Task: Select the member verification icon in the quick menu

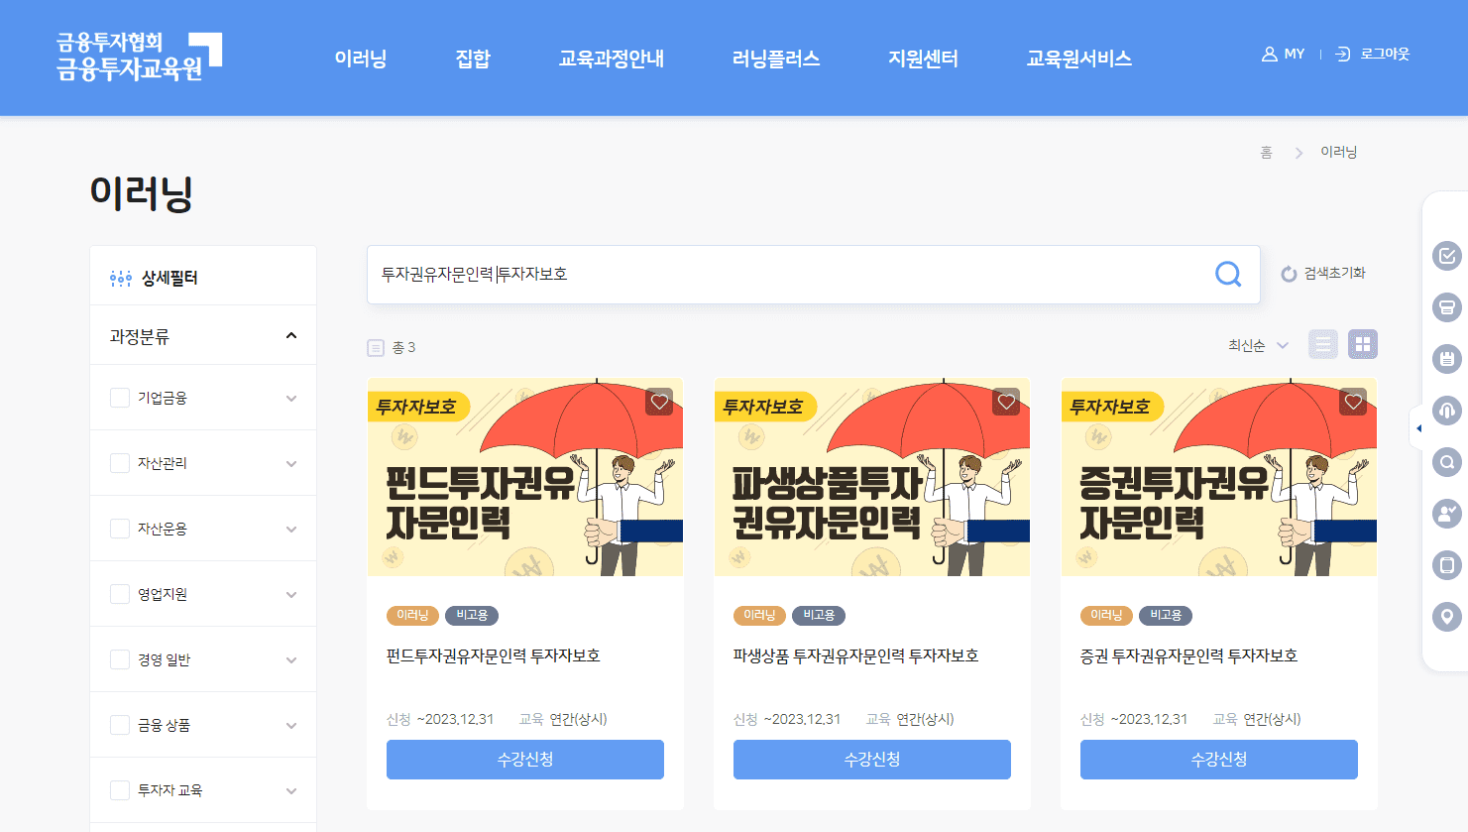Action: 1445,514
